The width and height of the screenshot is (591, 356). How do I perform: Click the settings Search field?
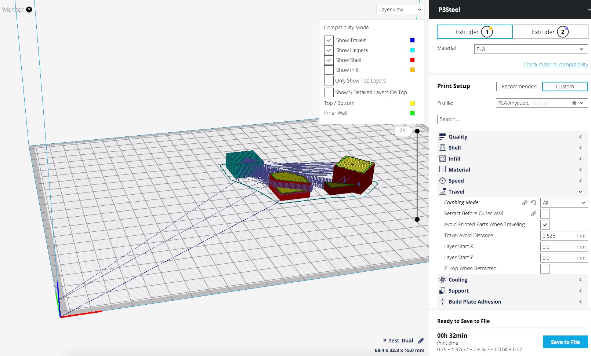[512, 119]
